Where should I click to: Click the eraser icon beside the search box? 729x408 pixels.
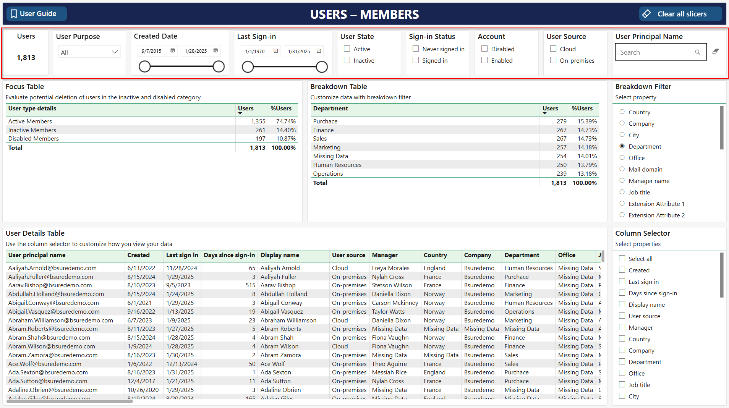click(716, 52)
